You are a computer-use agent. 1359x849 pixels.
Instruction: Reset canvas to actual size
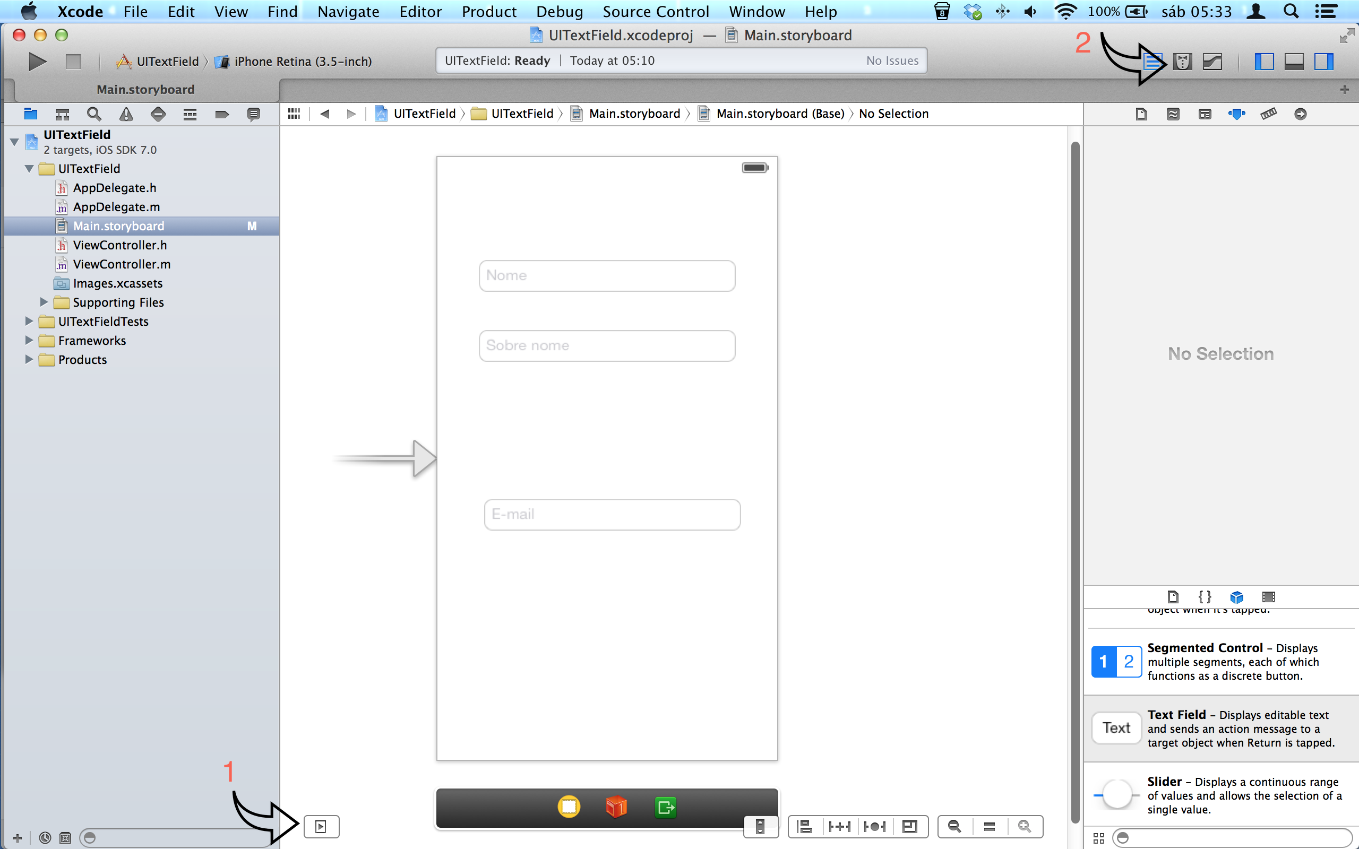(x=990, y=827)
